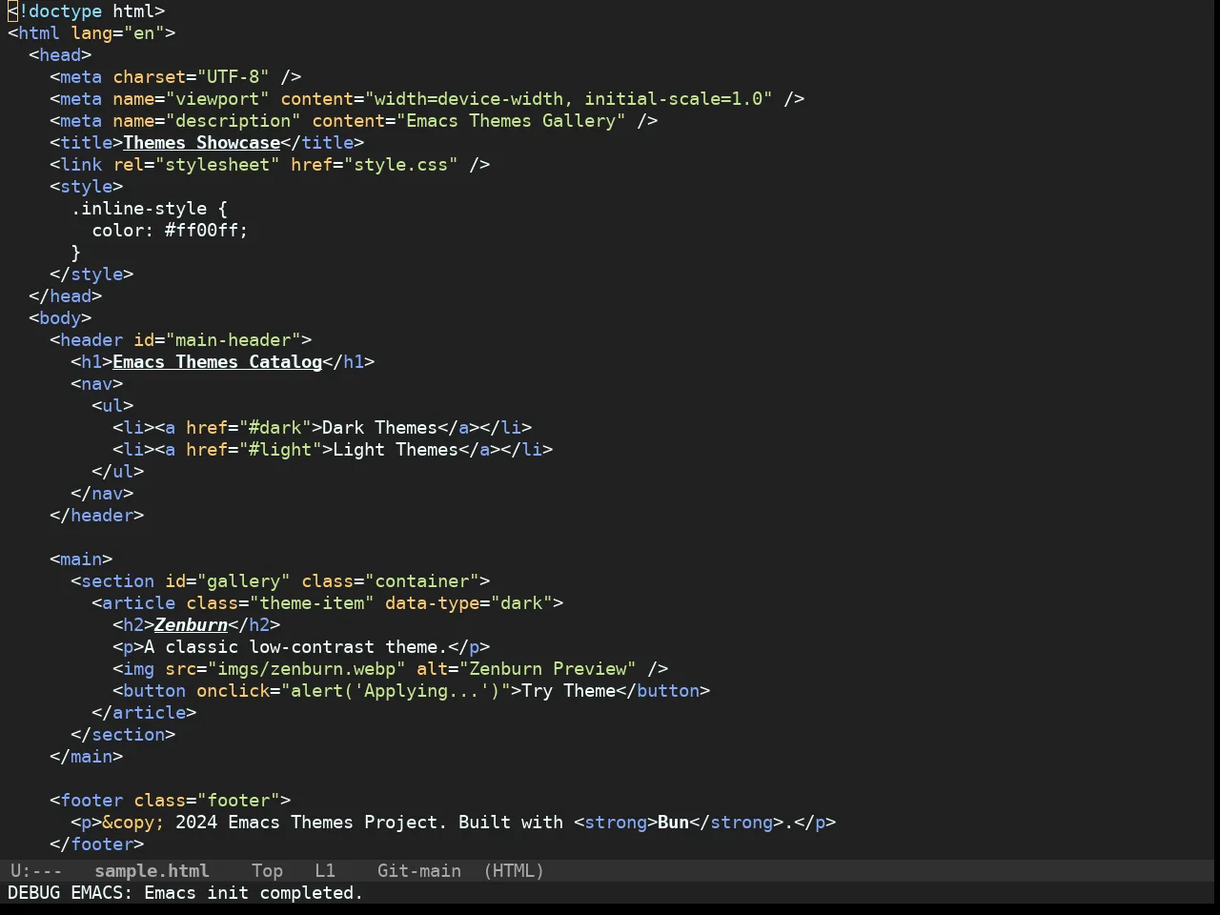Screen dimensions: 1220x915
Task: Click the footer class="footer" opening tag
Action: 171,801
